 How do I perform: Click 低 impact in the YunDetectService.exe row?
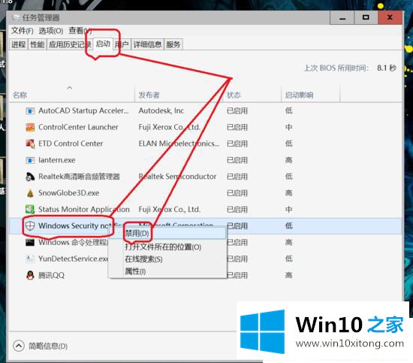tap(288, 259)
